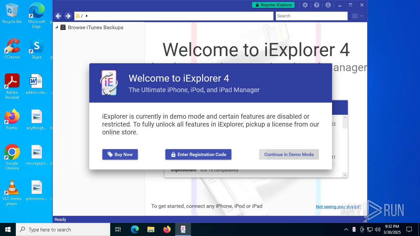Open iExplorer settings gear icon
This screenshot has height=236, width=420.
305,5
